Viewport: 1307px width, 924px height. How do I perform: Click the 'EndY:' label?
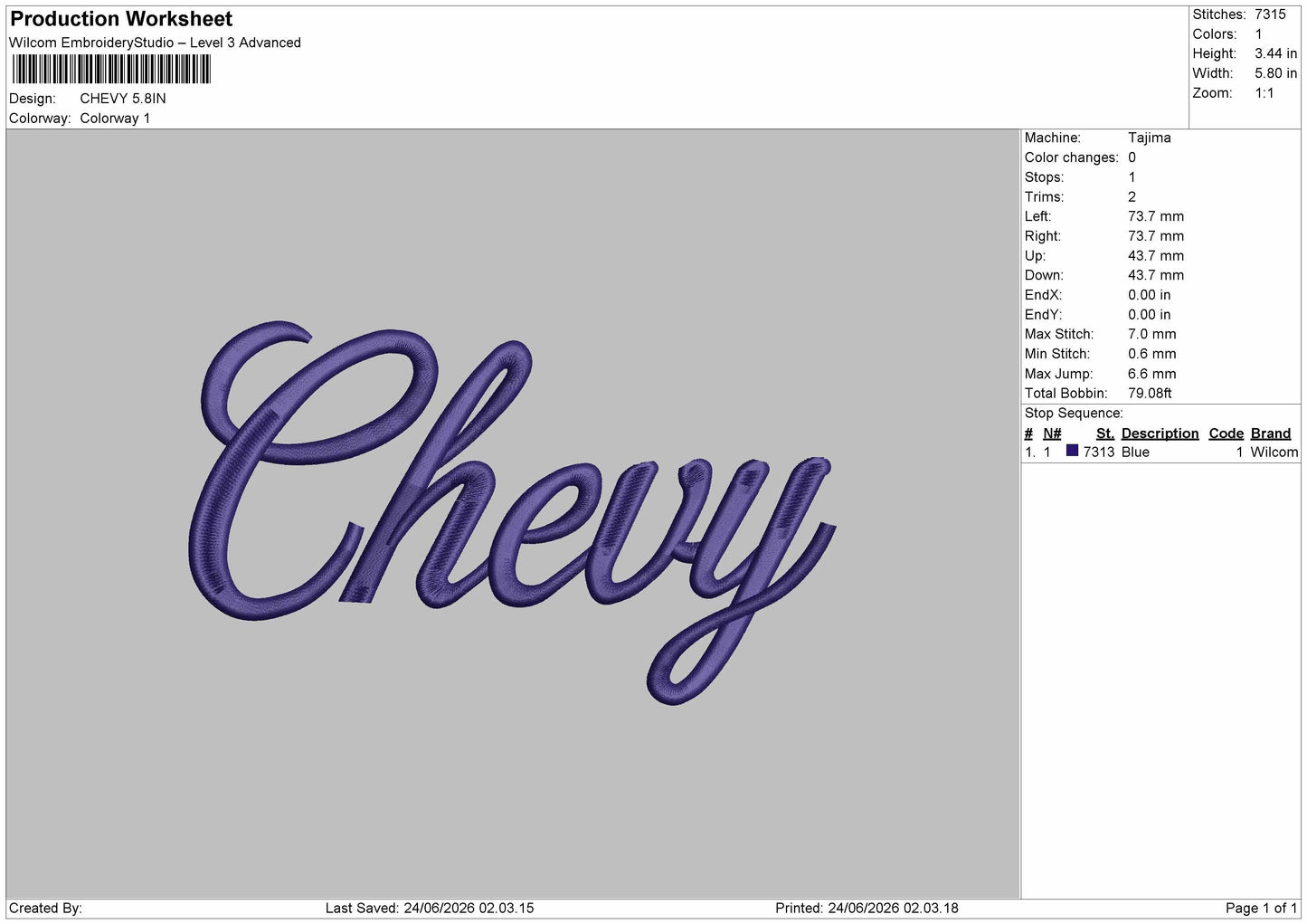point(1043,315)
